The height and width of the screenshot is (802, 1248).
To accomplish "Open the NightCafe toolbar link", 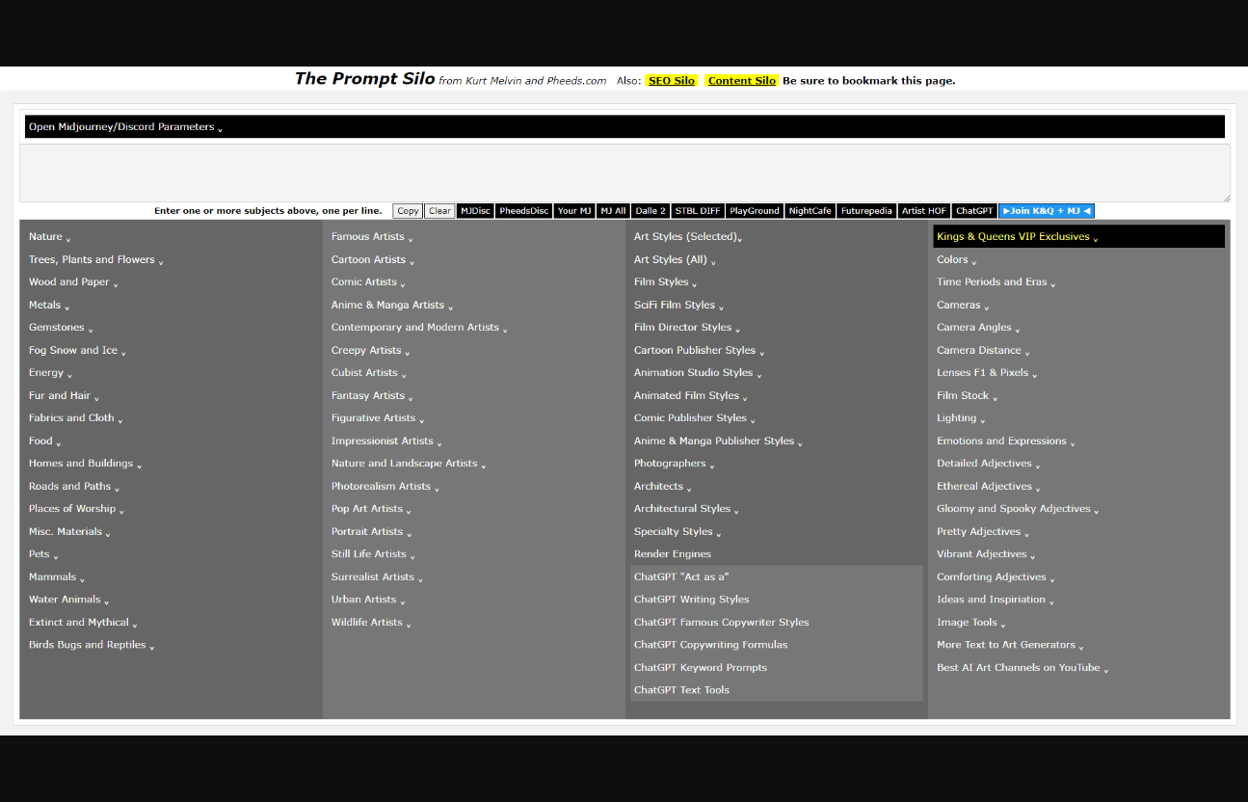I will coord(810,211).
